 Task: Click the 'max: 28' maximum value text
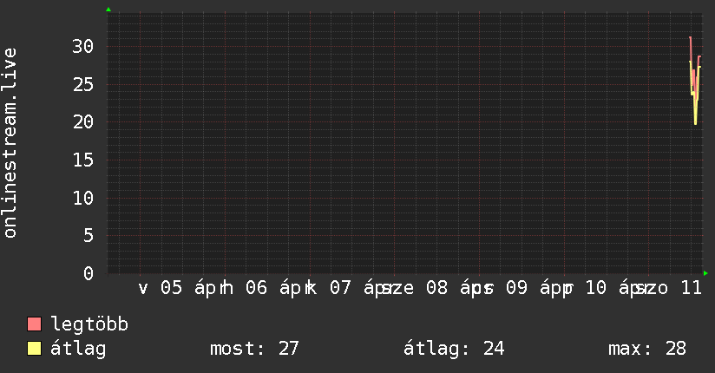click(647, 349)
